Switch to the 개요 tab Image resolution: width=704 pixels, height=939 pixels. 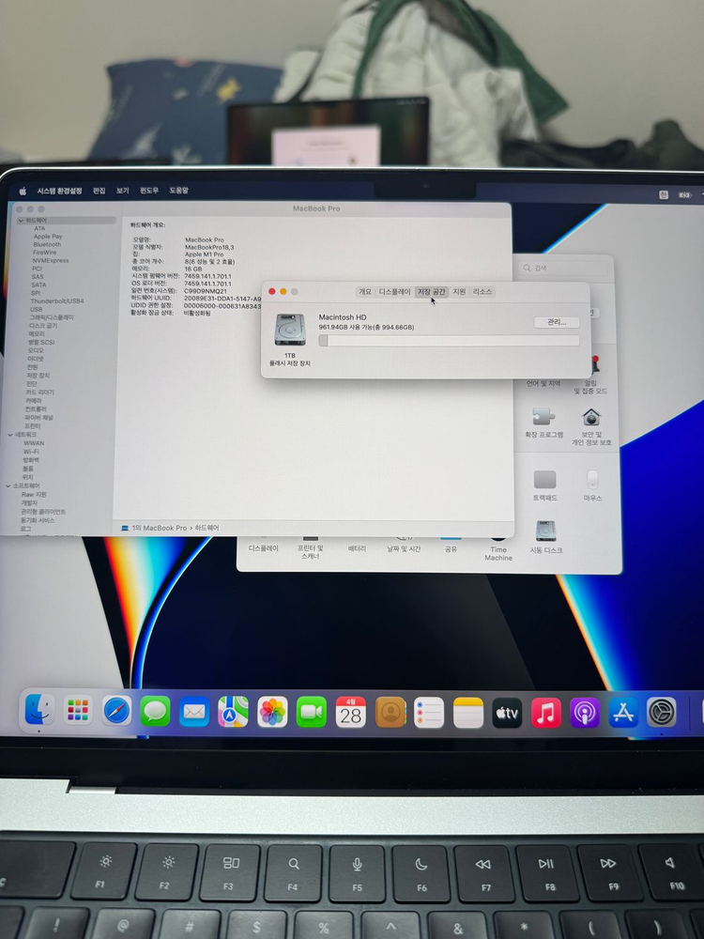coord(365,292)
